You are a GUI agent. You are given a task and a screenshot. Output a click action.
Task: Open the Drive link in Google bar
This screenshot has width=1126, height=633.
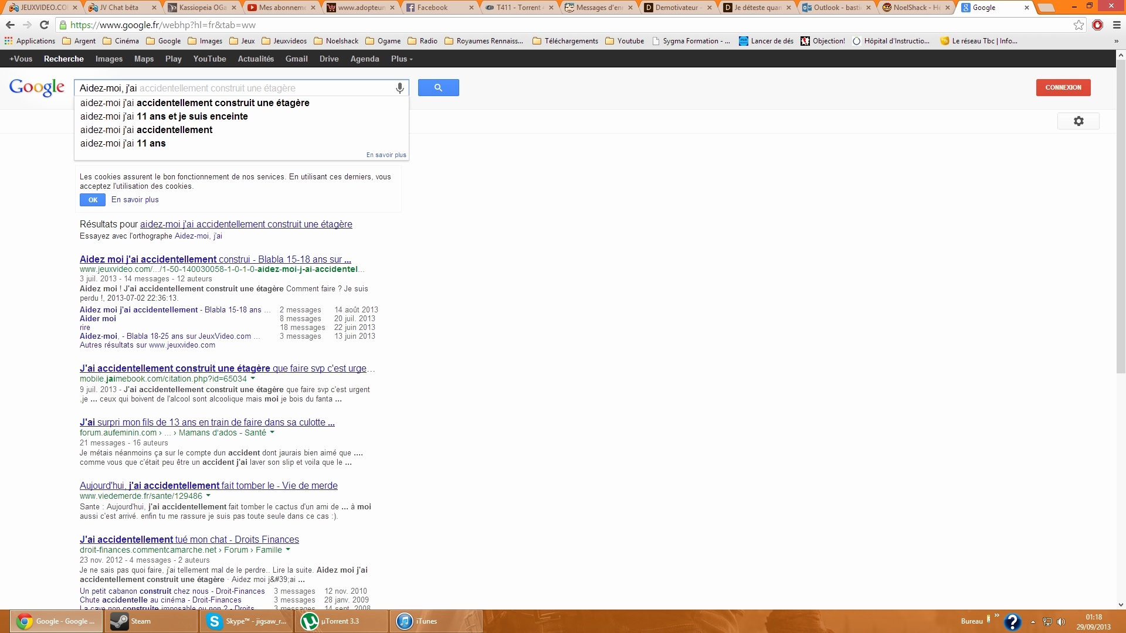tap(329, 59)
